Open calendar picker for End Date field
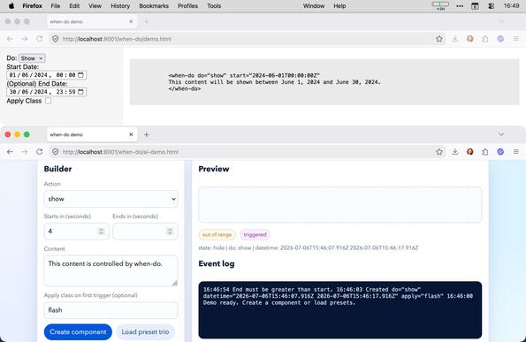Screen dimensions: 526x342 coord(80,92)
